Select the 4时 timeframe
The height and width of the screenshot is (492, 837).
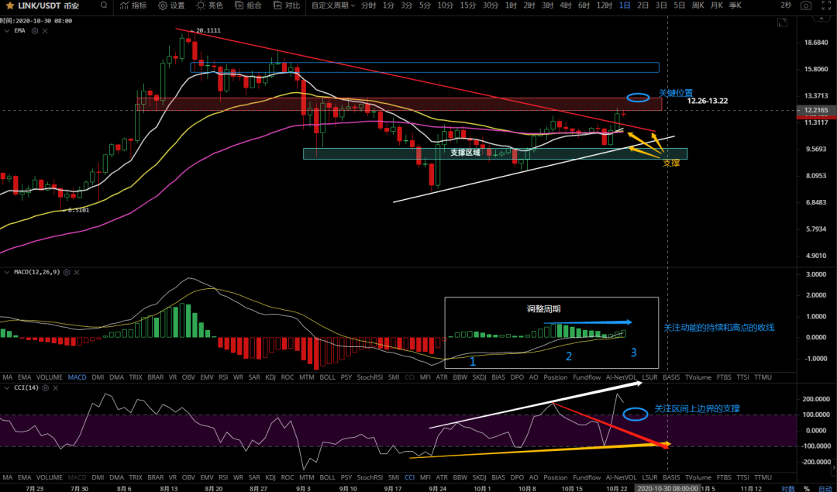pyautogui.click(x=567, y=5)
